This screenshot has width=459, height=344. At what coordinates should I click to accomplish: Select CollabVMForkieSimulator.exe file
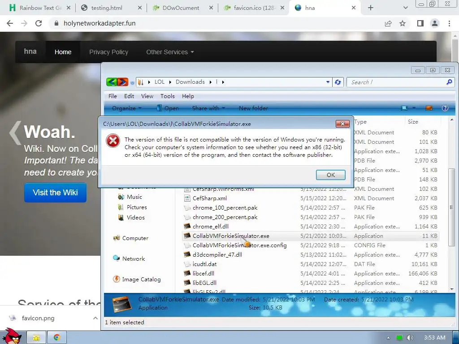[x=231, y=236]
